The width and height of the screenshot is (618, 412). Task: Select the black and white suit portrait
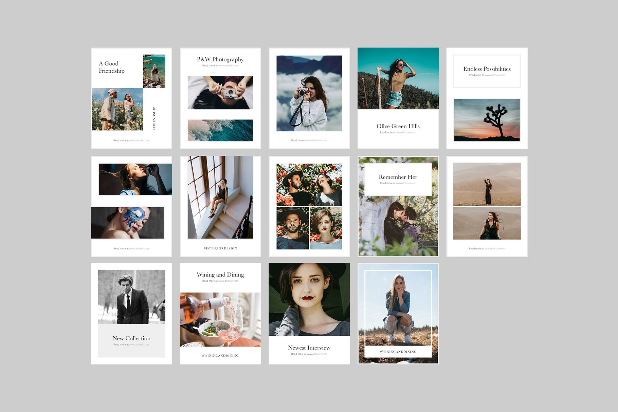(x=131, y=297)
